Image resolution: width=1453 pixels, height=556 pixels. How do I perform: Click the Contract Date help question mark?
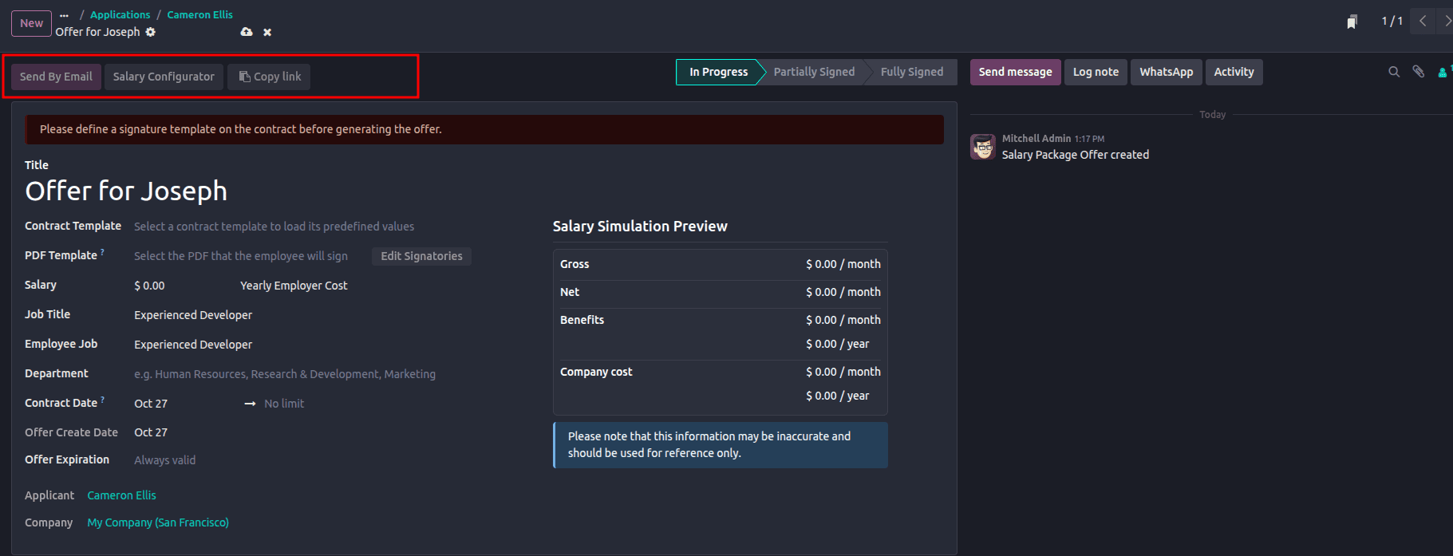[102, 400]
